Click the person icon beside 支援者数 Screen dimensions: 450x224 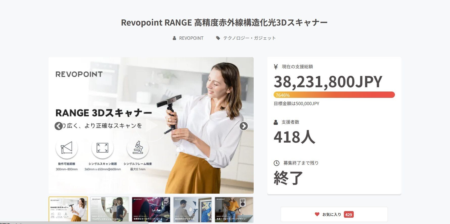coord(276,122)
